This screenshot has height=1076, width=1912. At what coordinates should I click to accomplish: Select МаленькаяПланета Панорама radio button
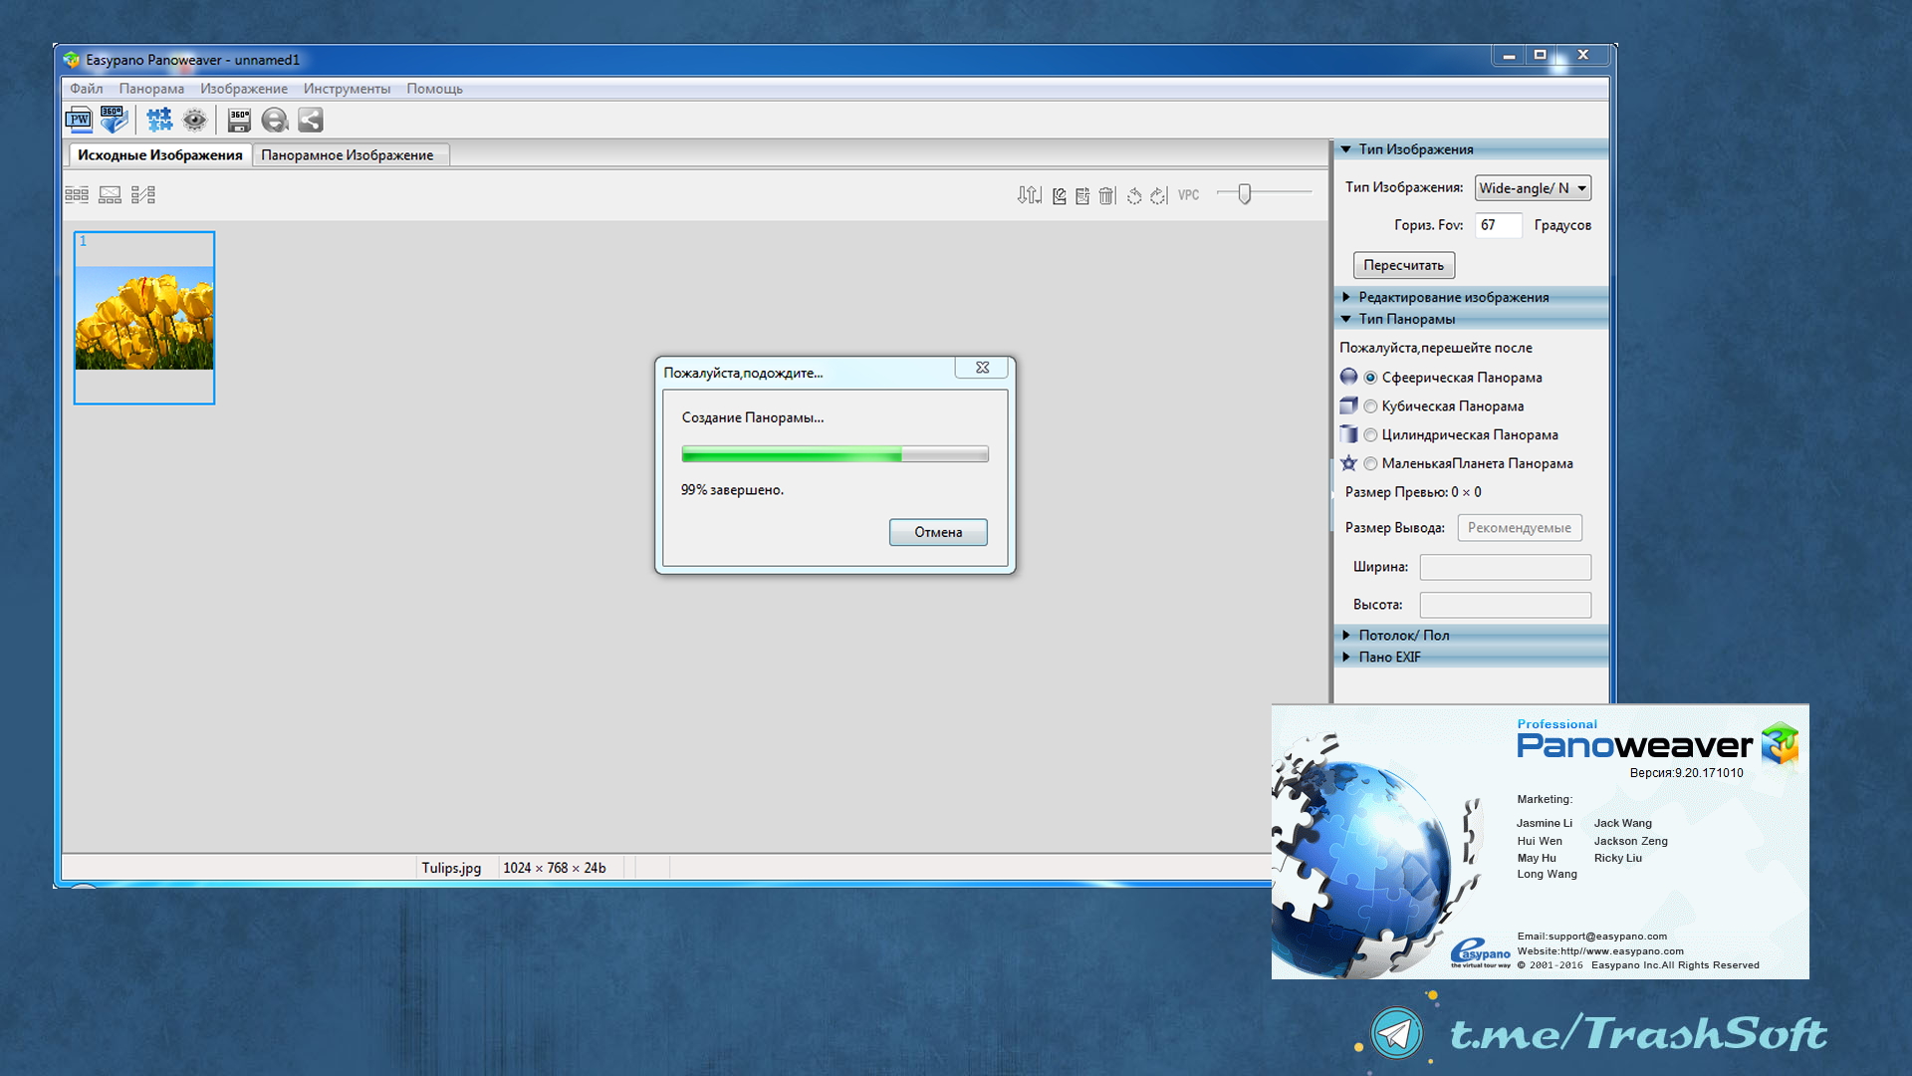(1370, 463)
